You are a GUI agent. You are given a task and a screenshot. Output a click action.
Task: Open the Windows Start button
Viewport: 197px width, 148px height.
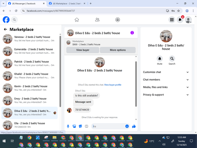point(4,141)
